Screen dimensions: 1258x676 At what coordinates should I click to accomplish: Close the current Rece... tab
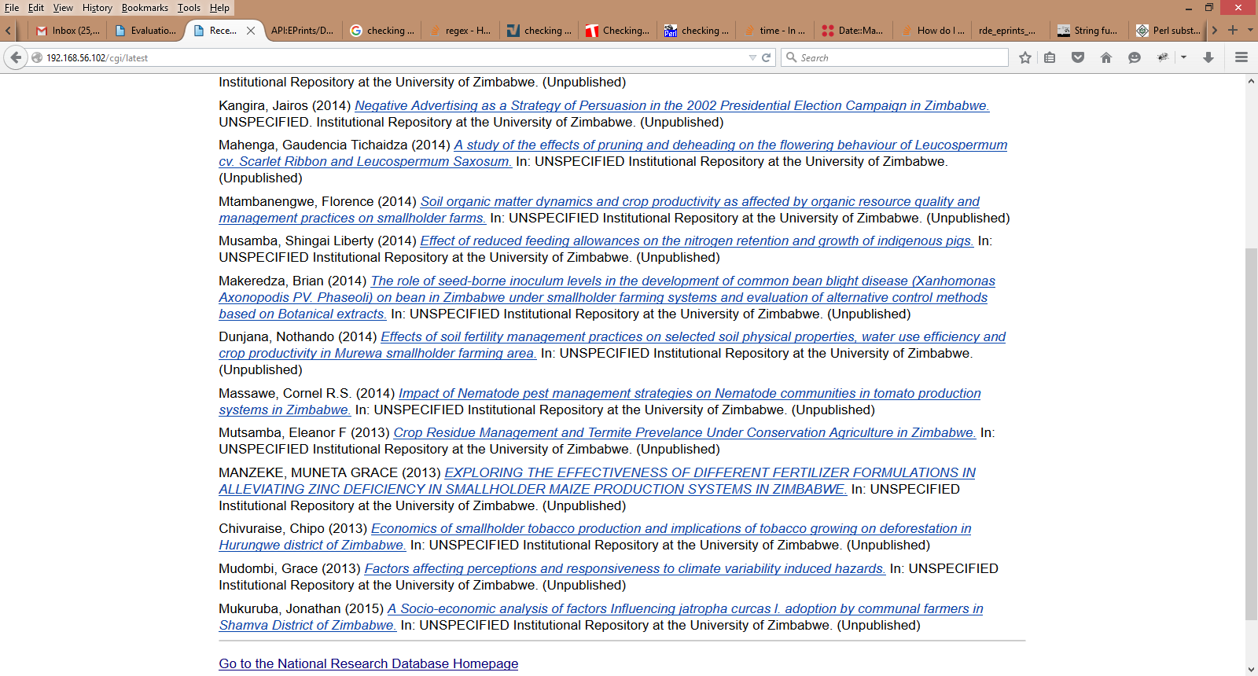(251, 31)
